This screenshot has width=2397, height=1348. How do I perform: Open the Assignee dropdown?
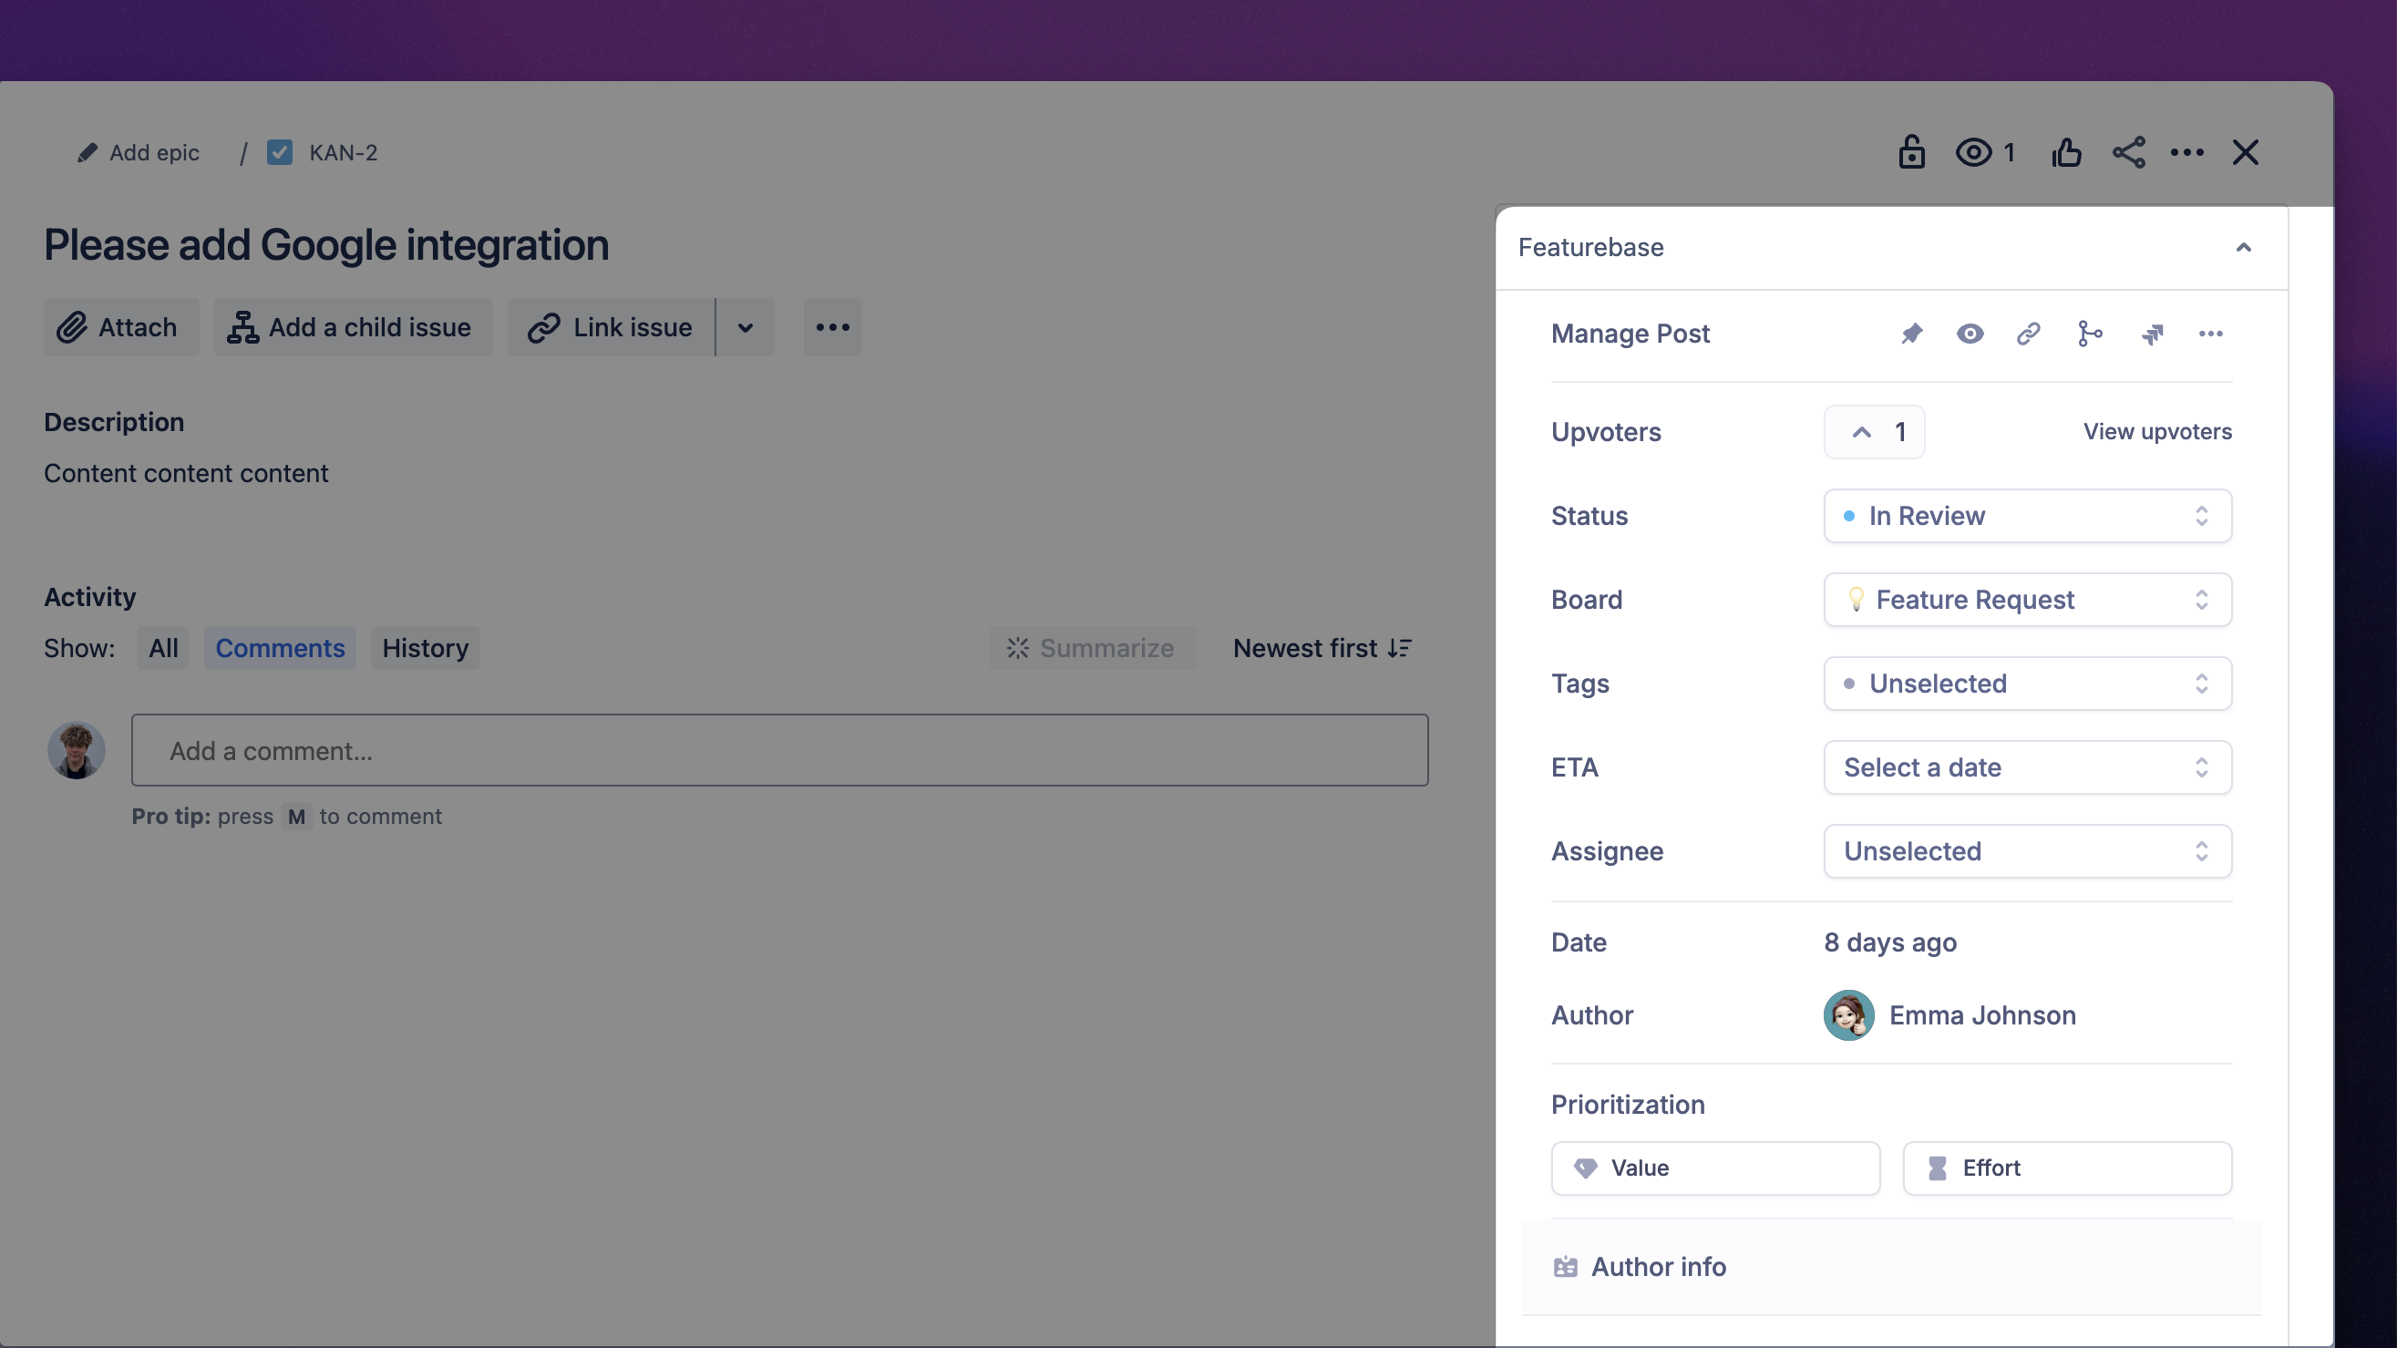click(2028, 850)
